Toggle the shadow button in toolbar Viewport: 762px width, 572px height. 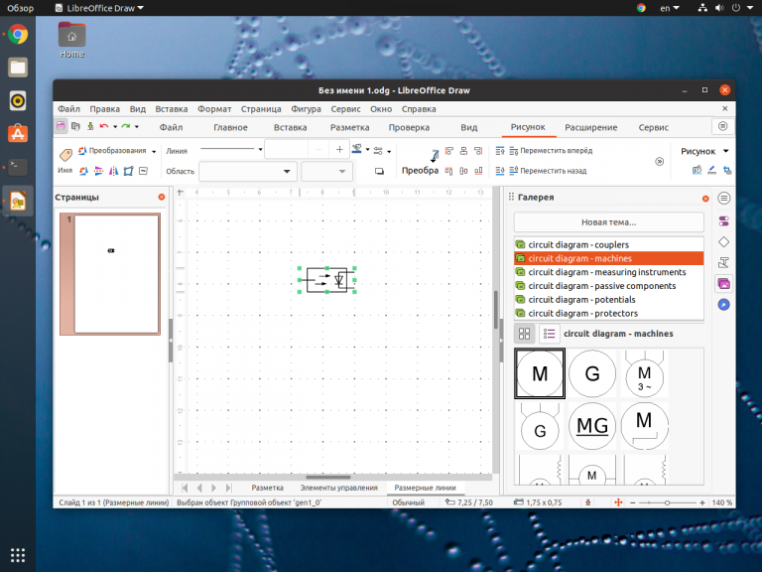(379, 171)
